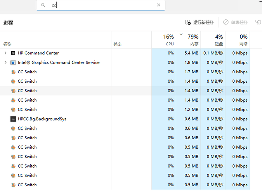
Task: Sort by the 79% 内存 column header
Action: pyautogui.click(x=188, y=40)
